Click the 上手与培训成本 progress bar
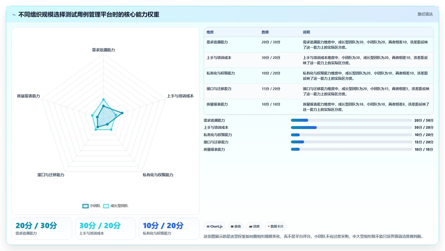Image resolution: width=445 pixels, height=251 pixels. tap(351, 128)
